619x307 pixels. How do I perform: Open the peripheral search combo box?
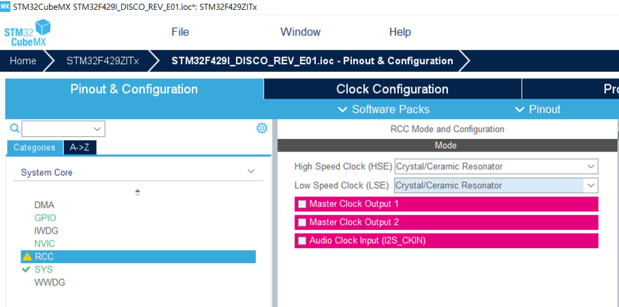pyautogui.click(x=64, y=128)
